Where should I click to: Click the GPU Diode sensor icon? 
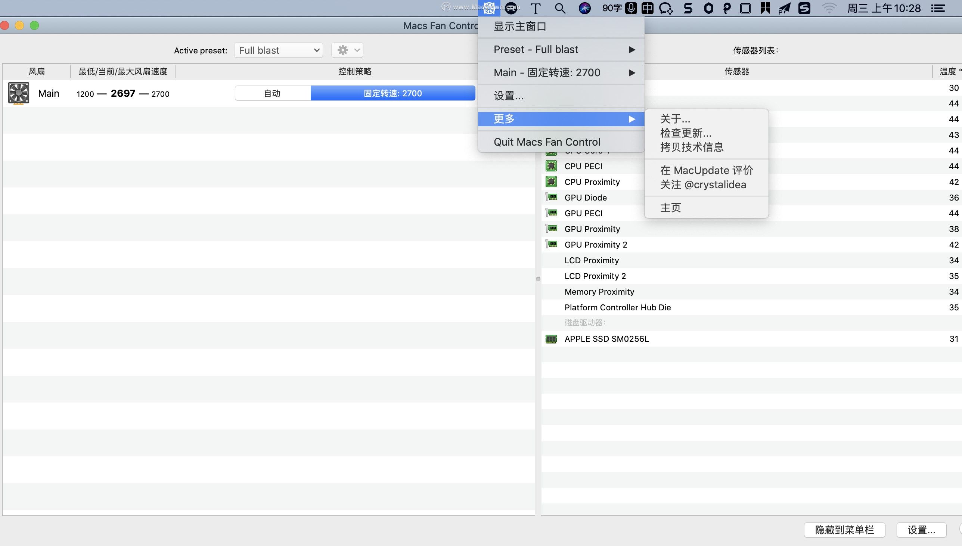click(552, 197)
